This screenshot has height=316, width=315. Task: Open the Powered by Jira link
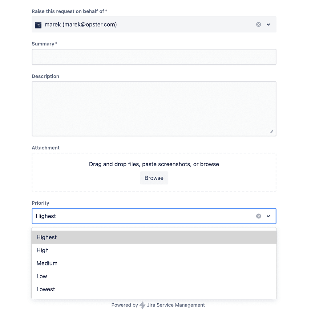click(158, 305)
